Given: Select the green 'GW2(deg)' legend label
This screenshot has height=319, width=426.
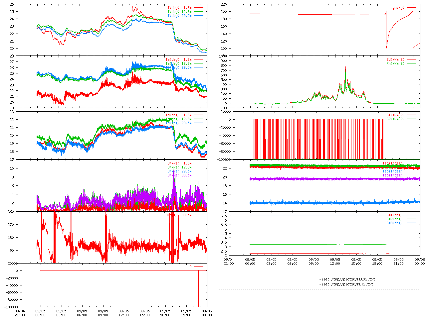Looking at the screenshot, I should (x=394, y=219).
